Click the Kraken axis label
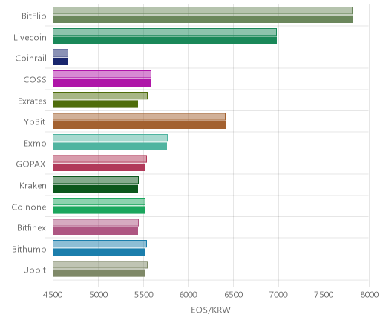Viewport: 380px width, 323px height. pos(33,185)
